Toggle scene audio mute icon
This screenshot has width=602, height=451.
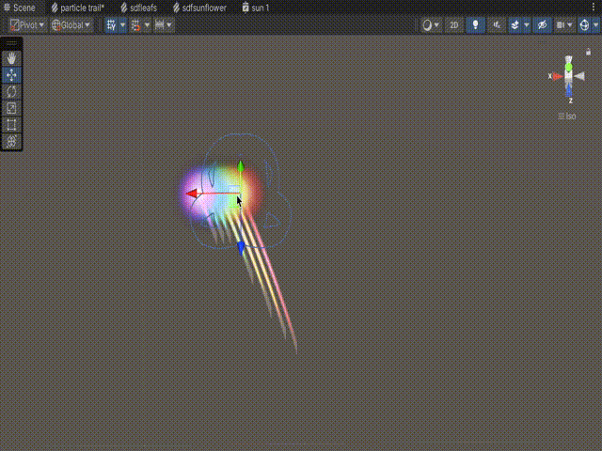[x=497, y=25]
